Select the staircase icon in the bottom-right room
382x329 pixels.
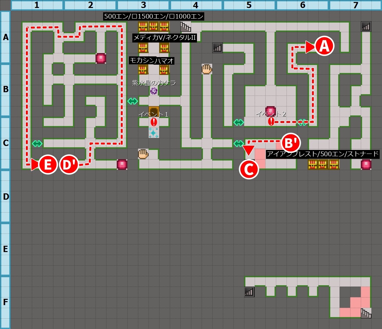point(366,313)
